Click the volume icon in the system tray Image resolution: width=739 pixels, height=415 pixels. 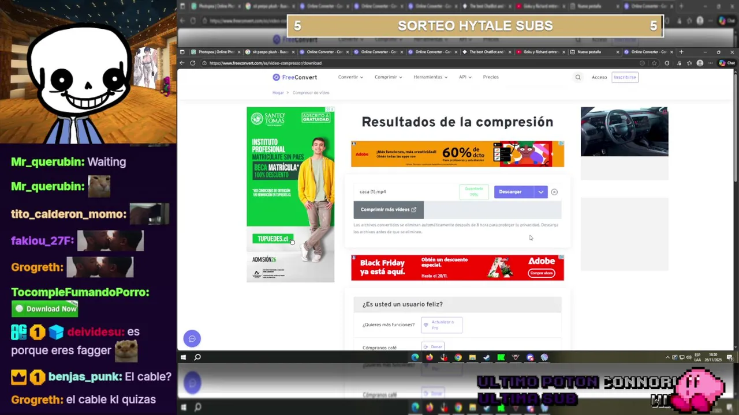pyautogui.click(x=689, y=357)
